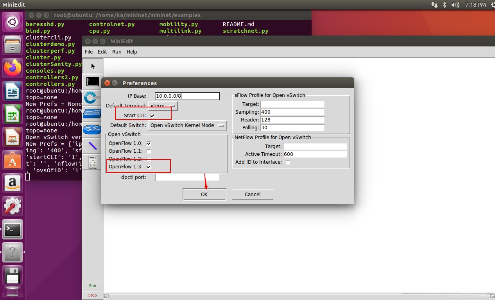495x300 pixels.
Task: Click the Stop button in MiniEdit
Action: point(93,295)
